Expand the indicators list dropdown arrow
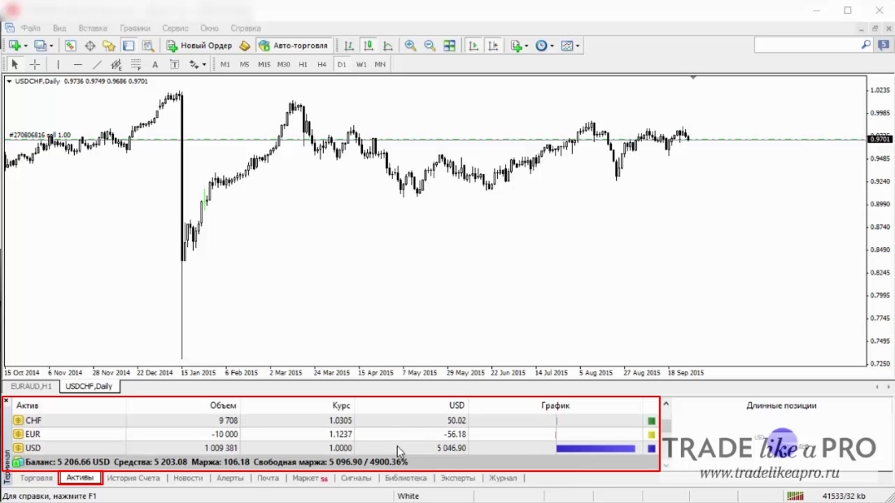The width and height of the screenshot is (895, 503). coord(527,46)
